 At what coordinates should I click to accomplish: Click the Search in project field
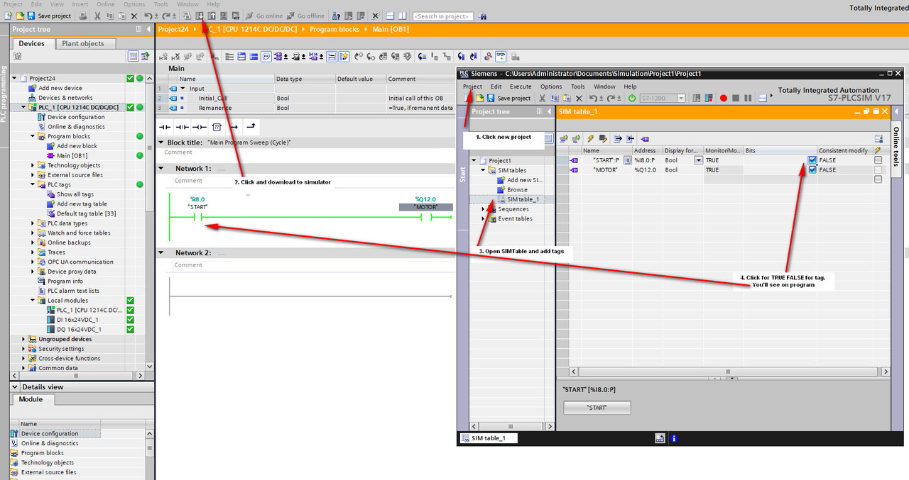coord(442,16)
